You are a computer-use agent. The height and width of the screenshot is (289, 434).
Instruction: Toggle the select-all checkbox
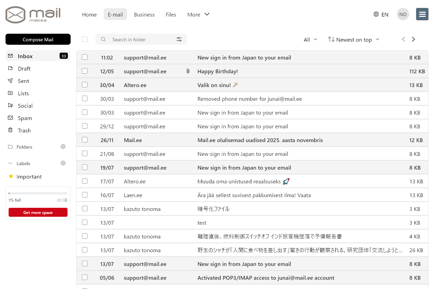click(85, 39)
